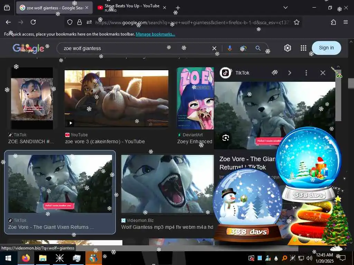Open zoe vore 3 YouTube video thumbnail
The height and width of the screenshot is (265, 354).
coord(116,99)
